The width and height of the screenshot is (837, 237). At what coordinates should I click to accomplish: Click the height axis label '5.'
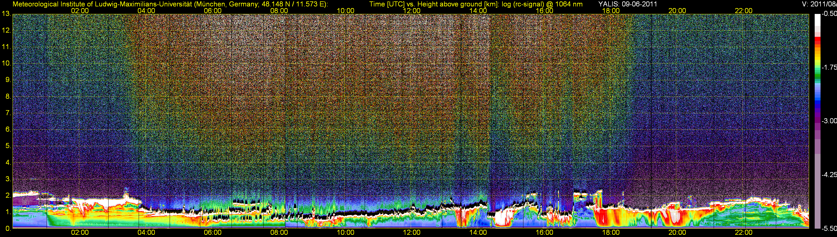(x=8, y=146)
